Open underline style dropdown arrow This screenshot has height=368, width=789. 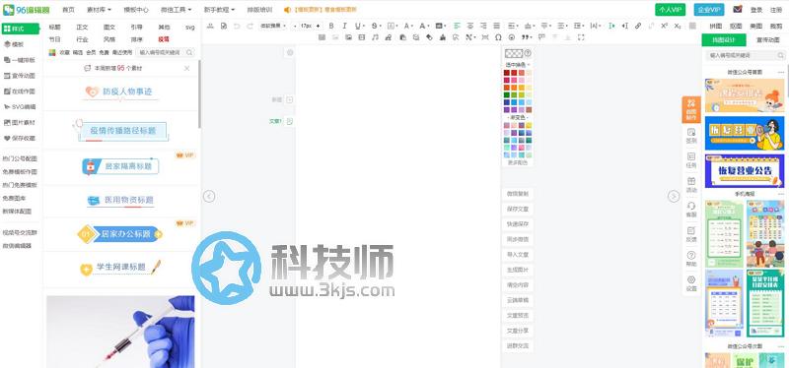pos(364,26)
